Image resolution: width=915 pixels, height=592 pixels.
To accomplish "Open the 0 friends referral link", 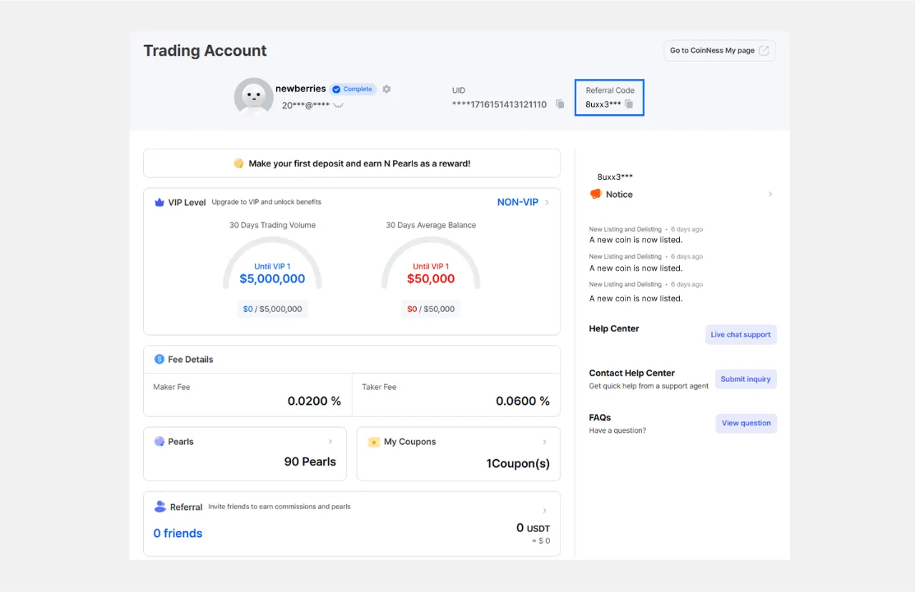I will pos(178,533).
